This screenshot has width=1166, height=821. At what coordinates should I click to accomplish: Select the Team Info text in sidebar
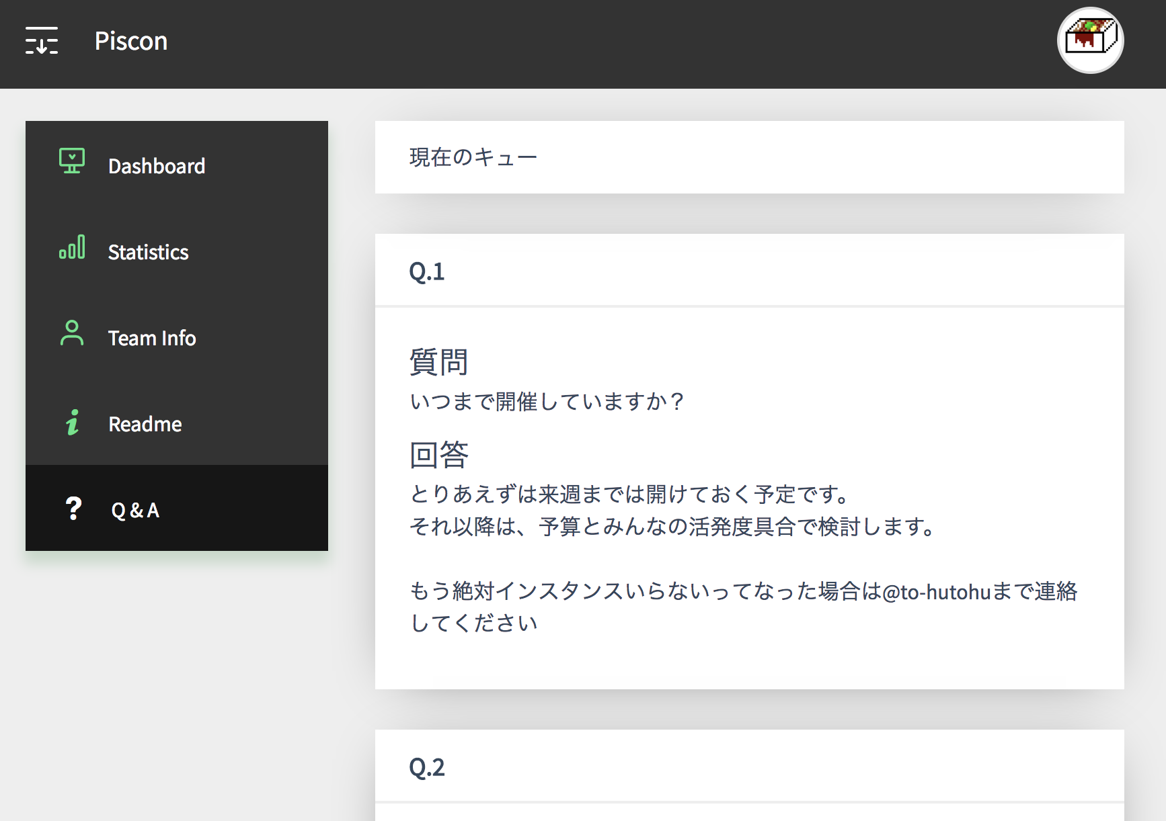[152, 338]
